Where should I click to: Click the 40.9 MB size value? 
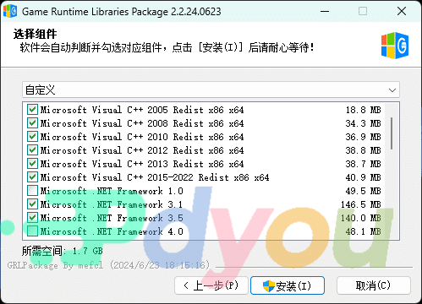point(364,177)
